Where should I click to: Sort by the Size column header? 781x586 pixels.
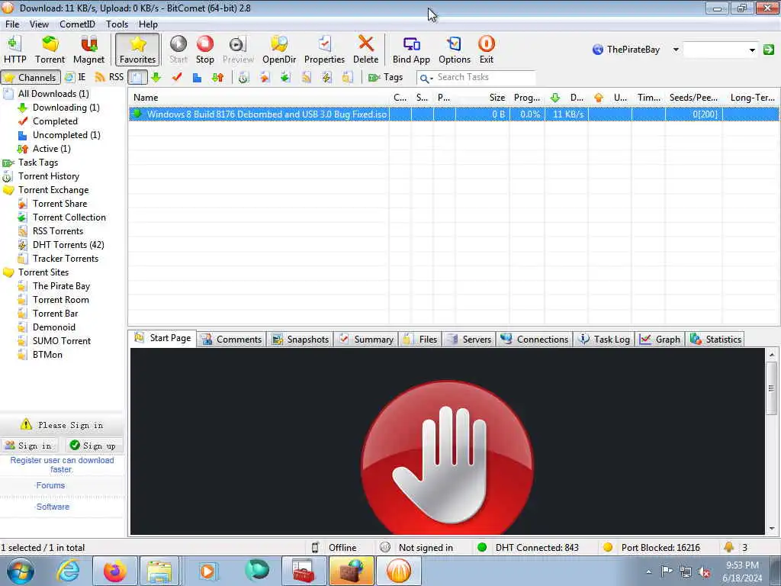click(x=482, y=98)
